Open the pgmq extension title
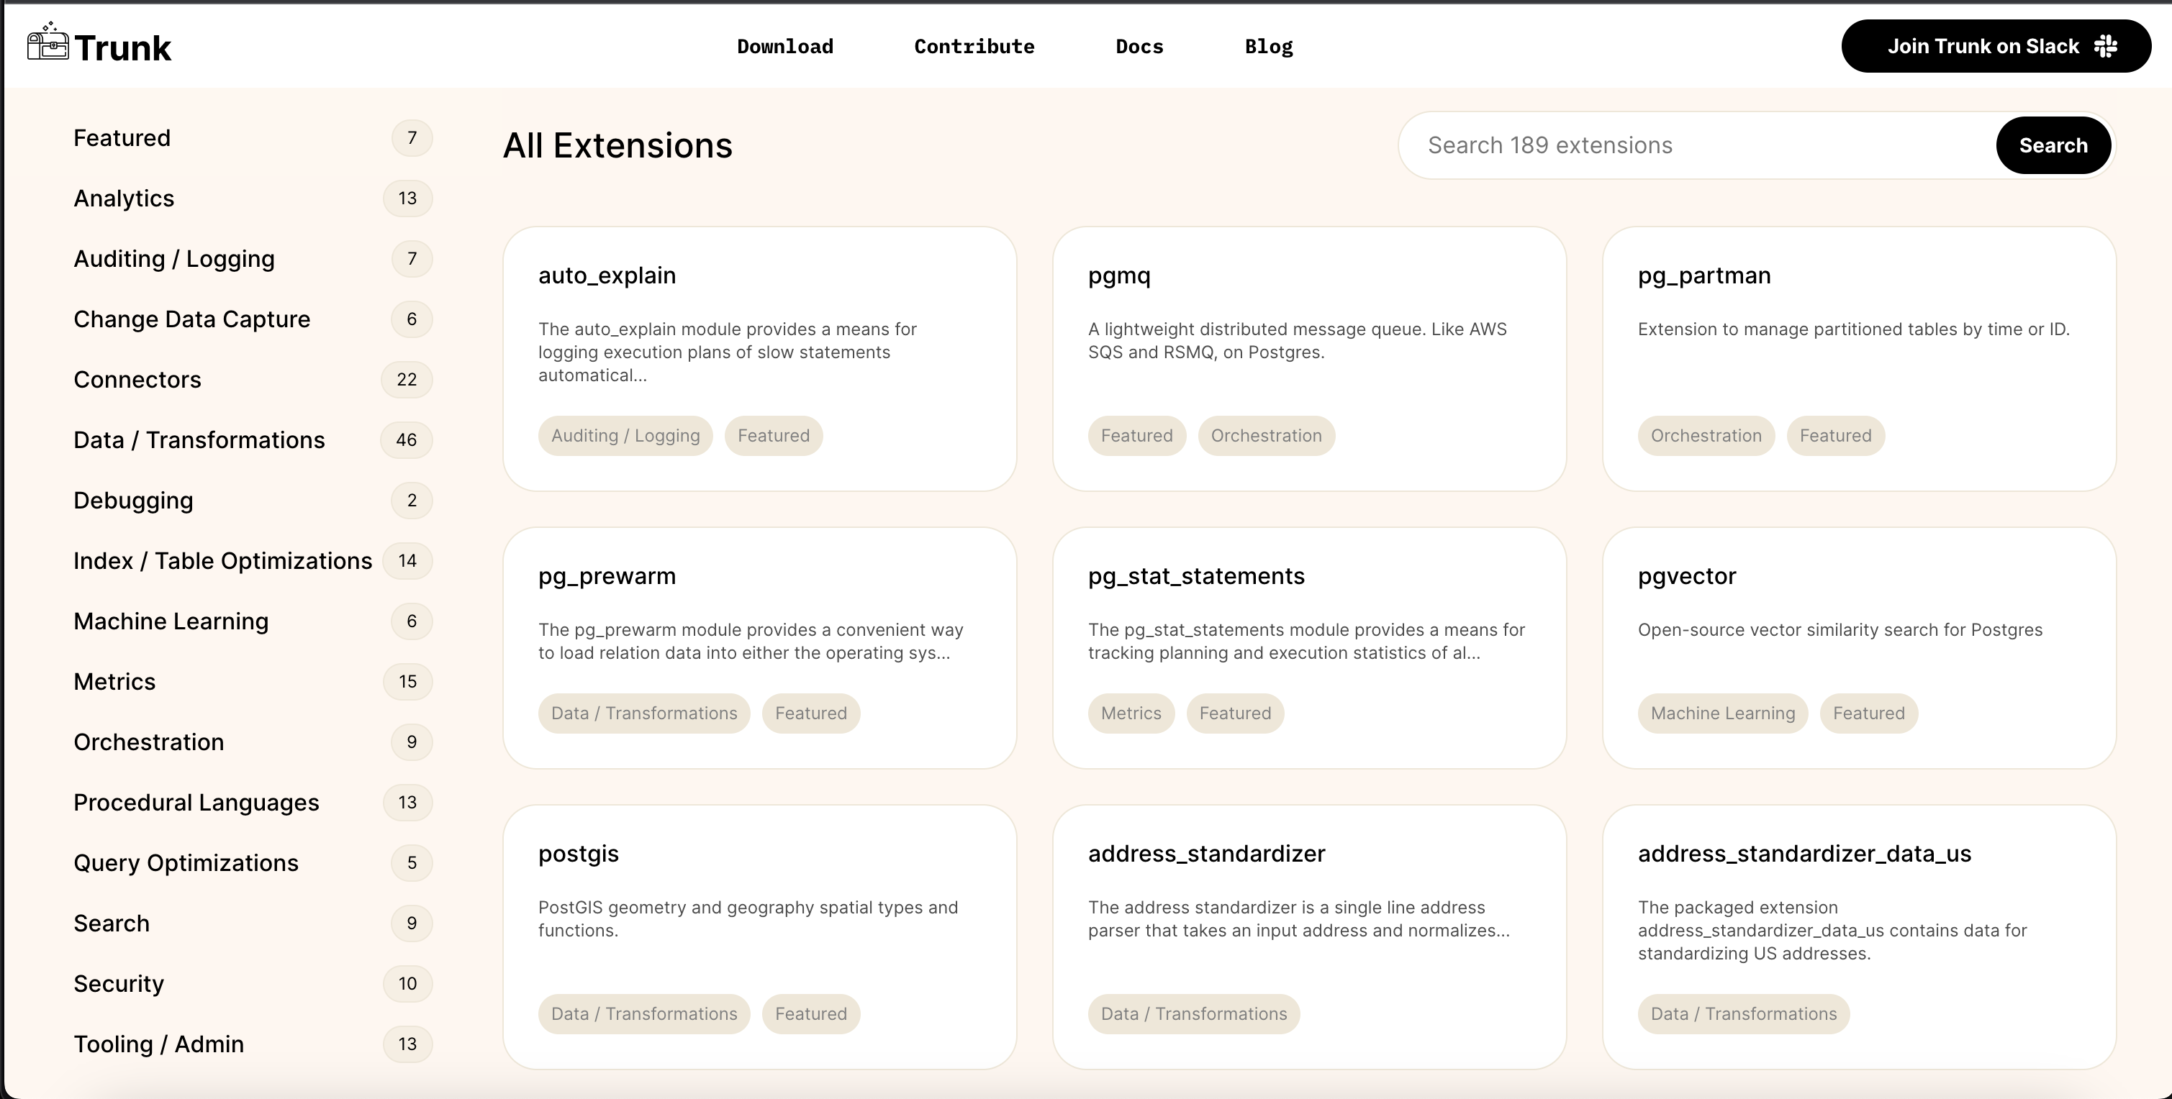Image resolution: width=2172 pixels, height=1099 pixels. 1119,275
